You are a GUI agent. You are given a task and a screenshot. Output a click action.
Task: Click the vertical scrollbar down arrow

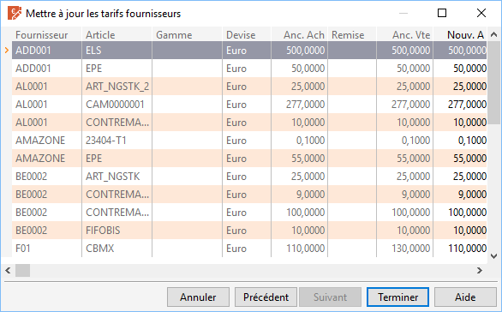pos(493,256)
